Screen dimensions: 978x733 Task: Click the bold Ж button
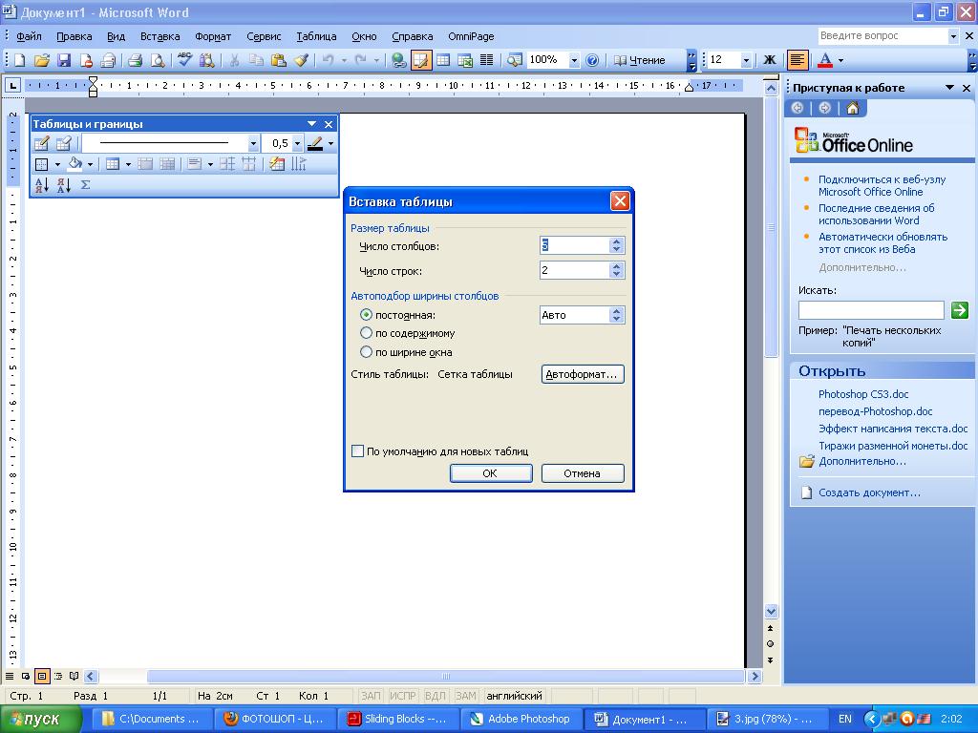(x=770, y=60)
